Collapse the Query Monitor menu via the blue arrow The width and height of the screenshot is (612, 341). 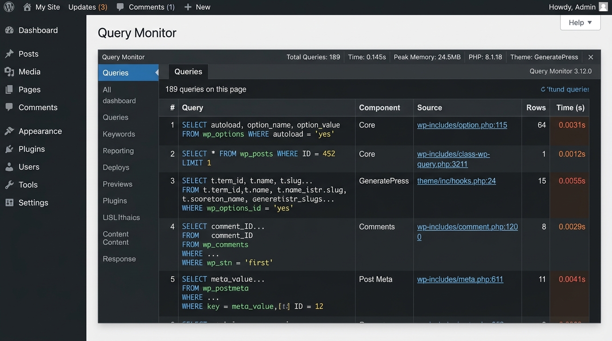pos(157,72)
